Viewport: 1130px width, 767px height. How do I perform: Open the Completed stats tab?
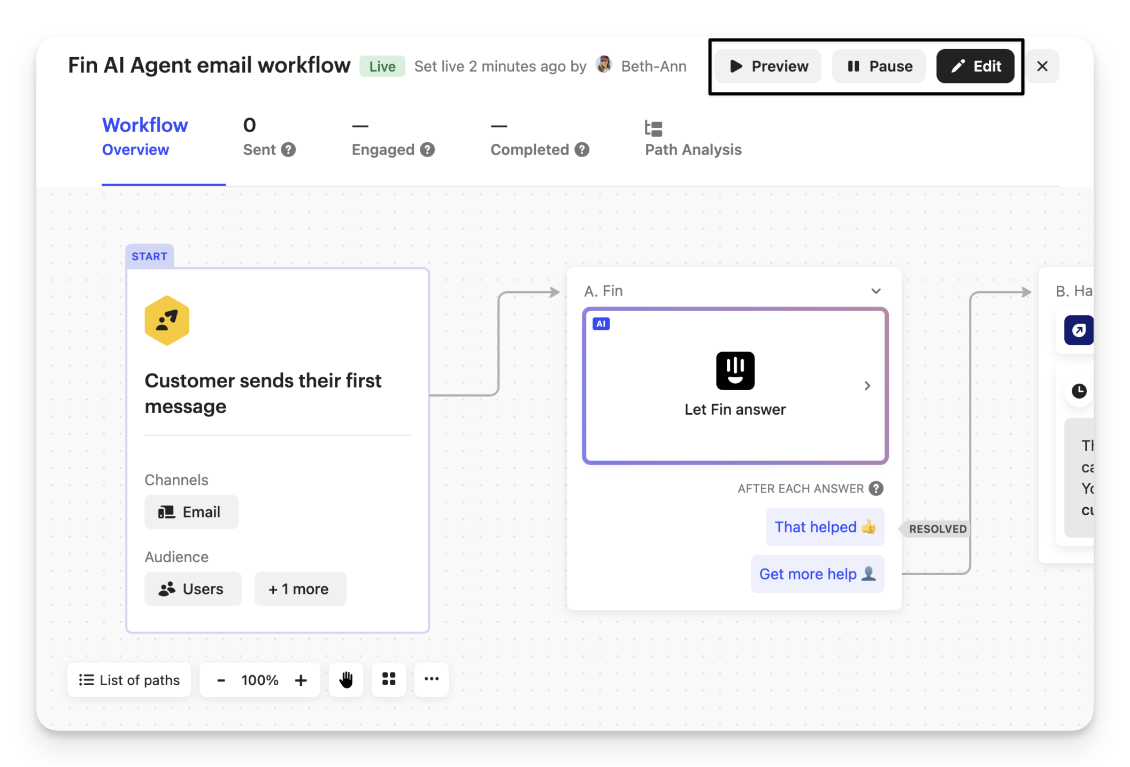540,137
